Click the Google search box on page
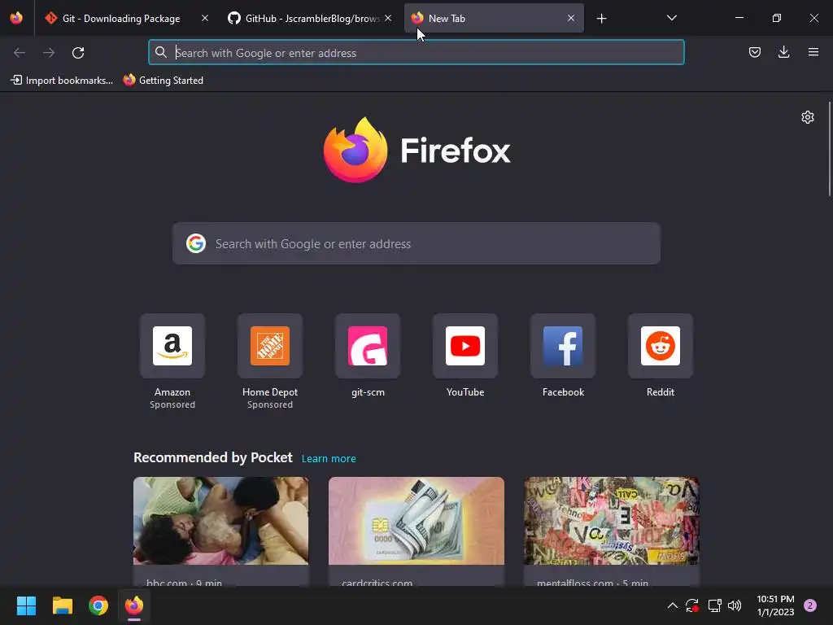This screenshot has height=625, width=833. click(416, 243)
